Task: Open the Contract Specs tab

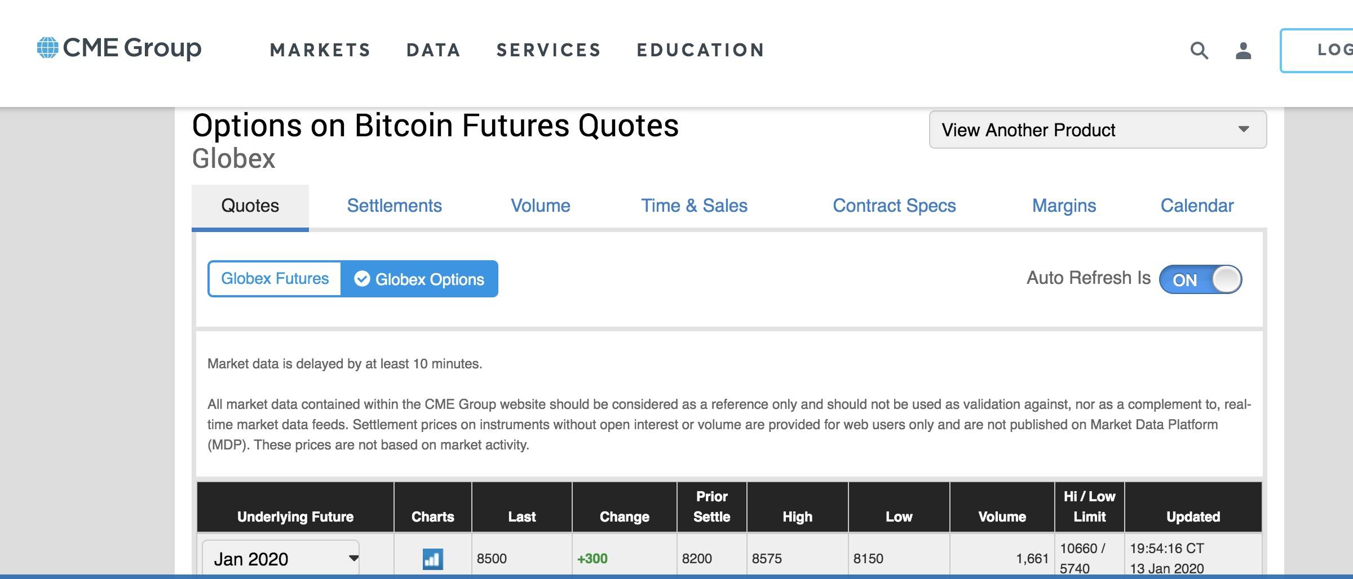Action: click(894, 206)
